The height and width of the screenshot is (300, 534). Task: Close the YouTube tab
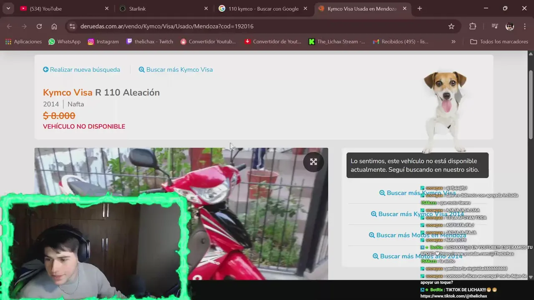tap(106, 8)
